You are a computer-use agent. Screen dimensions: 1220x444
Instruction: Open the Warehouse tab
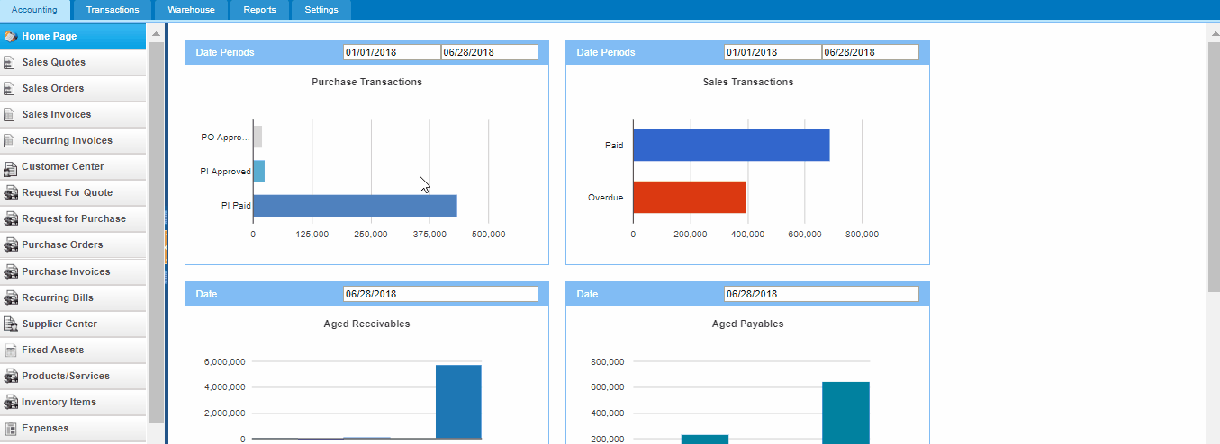point(191,10)
